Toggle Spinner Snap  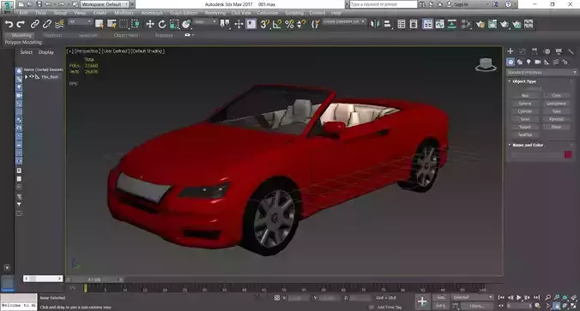pos(301,24)
